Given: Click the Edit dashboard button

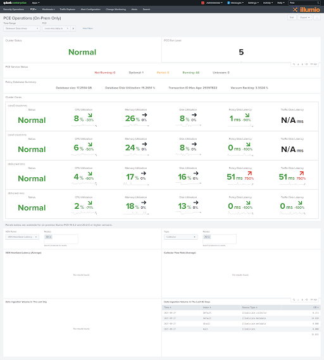Looking at the screenshot, I should click(x=292, y=18).
